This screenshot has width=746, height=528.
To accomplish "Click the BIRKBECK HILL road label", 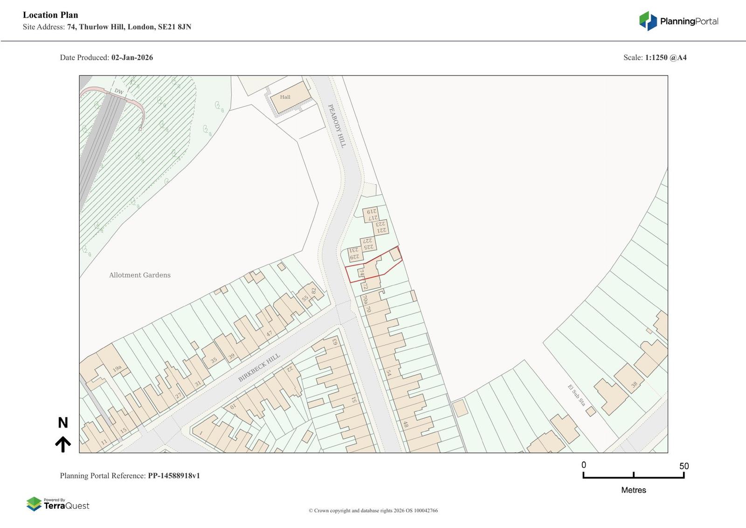I will 259,368.
